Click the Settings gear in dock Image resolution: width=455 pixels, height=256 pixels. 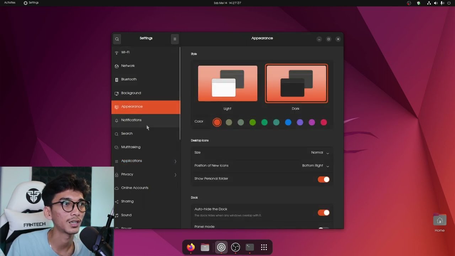[221, 247]
